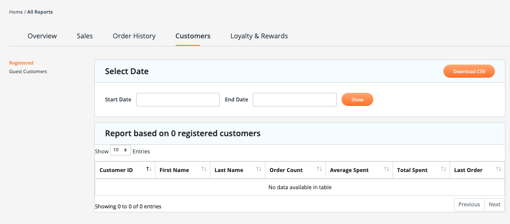
Task: Select Registered in the sidebar
Action: click(21, 63)
